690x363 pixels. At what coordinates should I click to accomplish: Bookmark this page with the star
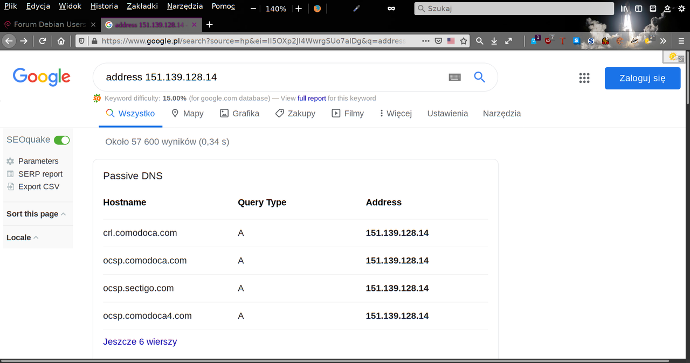pos(464,41)
